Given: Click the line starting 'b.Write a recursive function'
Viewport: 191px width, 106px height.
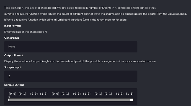Looking at the screenshot, I should [66, 20].
